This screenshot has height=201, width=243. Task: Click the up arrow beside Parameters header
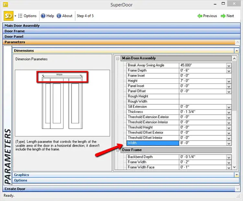(237, 42)
